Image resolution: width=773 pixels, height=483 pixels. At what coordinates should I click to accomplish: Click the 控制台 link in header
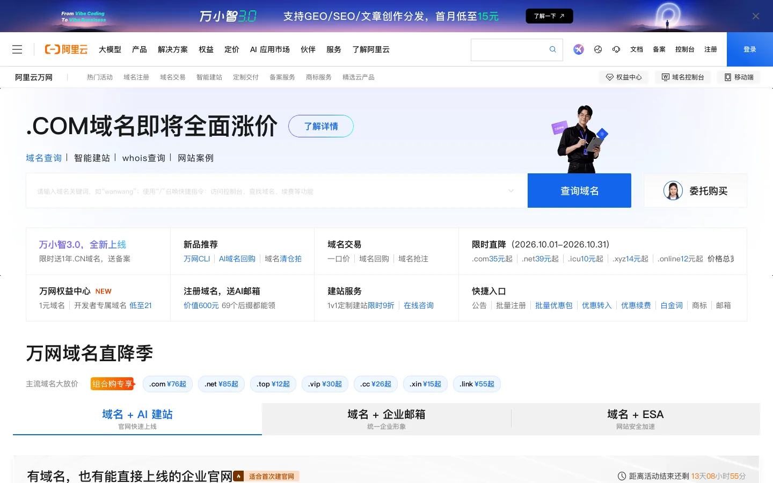tap(685, 49)
